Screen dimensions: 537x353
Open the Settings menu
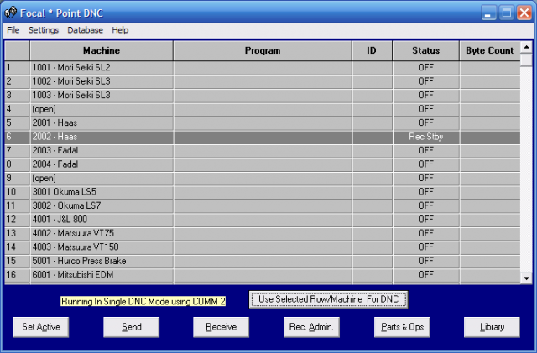click(x=44, y=30)
